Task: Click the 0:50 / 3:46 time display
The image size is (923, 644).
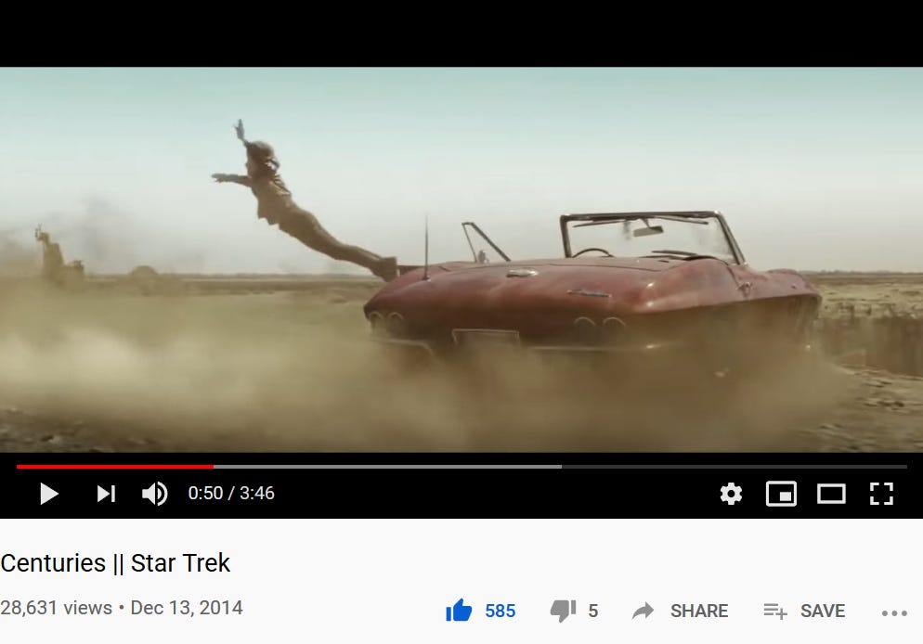Action: pos(231,493)
